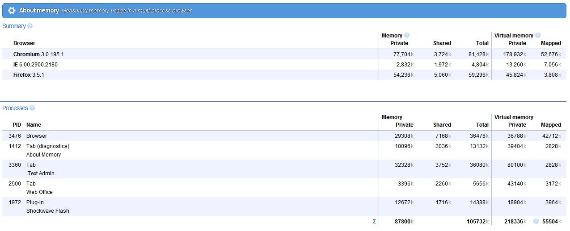Click the help icon next to Processes
570x231 pixels.
(32, 108)
